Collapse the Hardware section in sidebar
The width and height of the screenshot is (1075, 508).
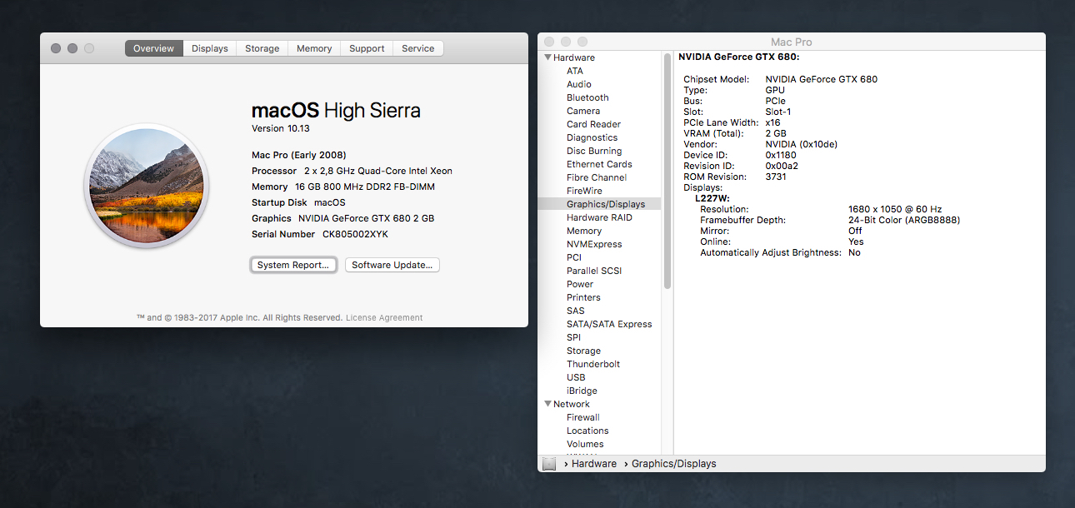tap(547, 57)
